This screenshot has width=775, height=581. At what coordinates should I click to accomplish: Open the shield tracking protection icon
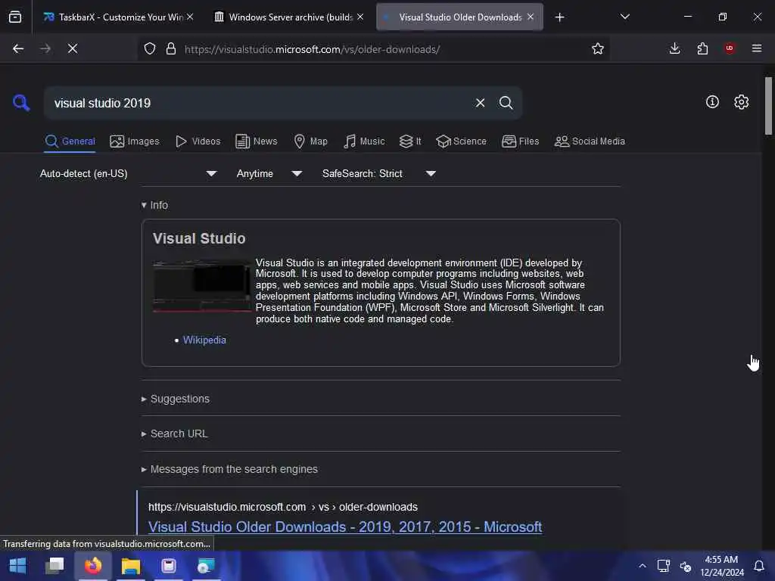coord(150,49)
